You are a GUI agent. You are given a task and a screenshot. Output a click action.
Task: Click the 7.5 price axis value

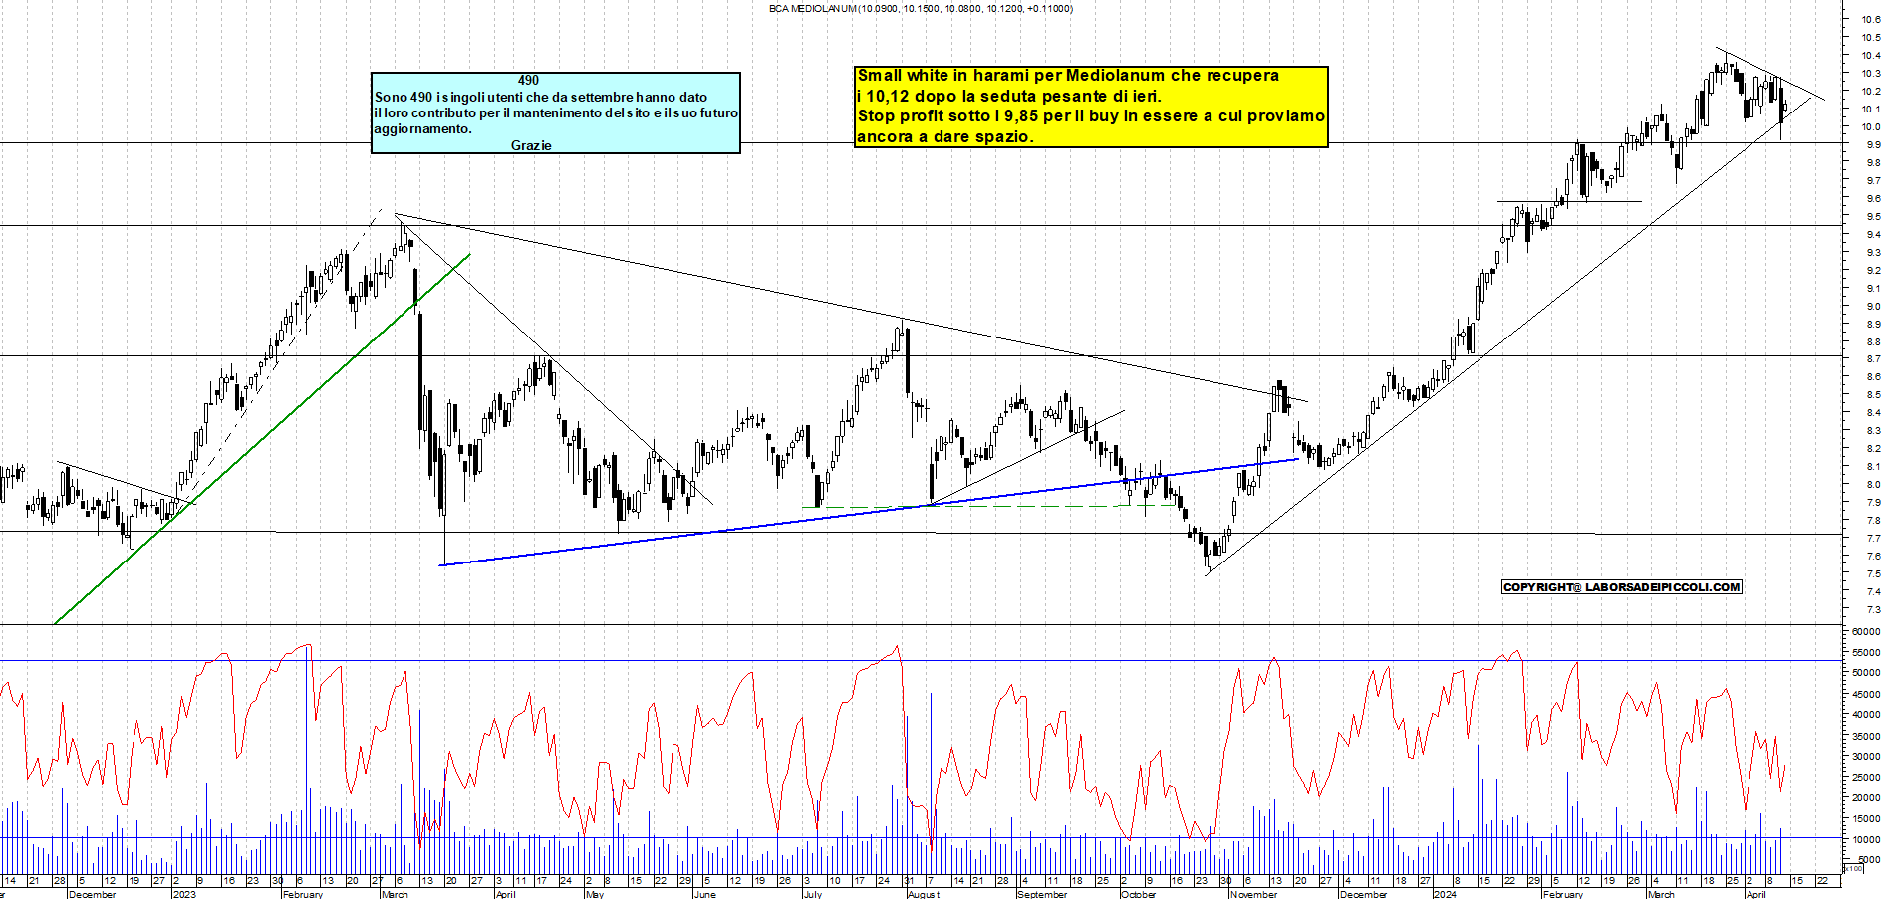1873,573
